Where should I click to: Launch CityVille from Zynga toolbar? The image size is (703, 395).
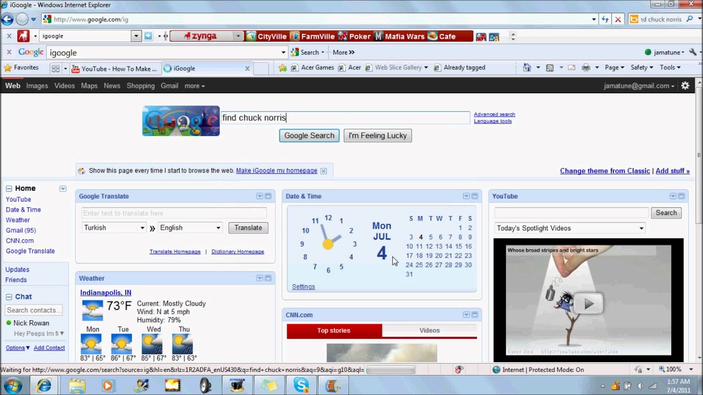pyautogui.click(x=266, y=36)
